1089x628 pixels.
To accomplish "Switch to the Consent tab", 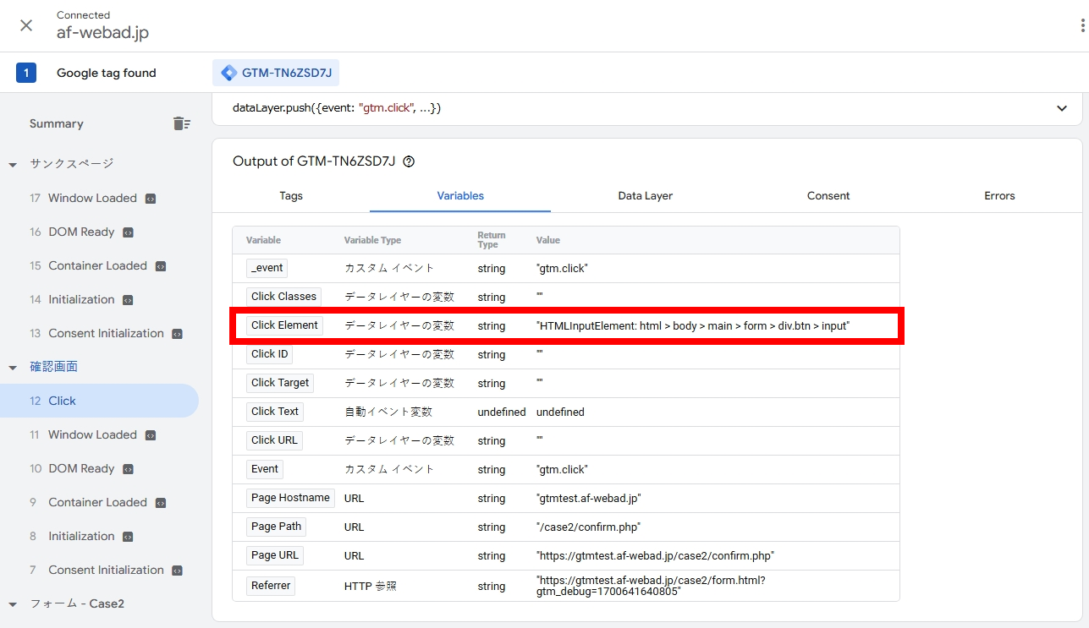I will coord(828,195).
